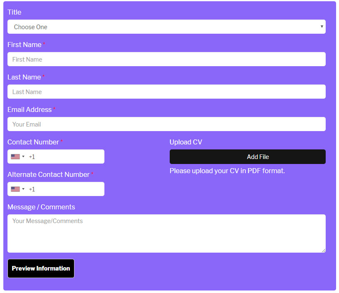Click the Title dropdown arrow
Image resolution: width=339 pixels, height=293 pixels.
322,27
